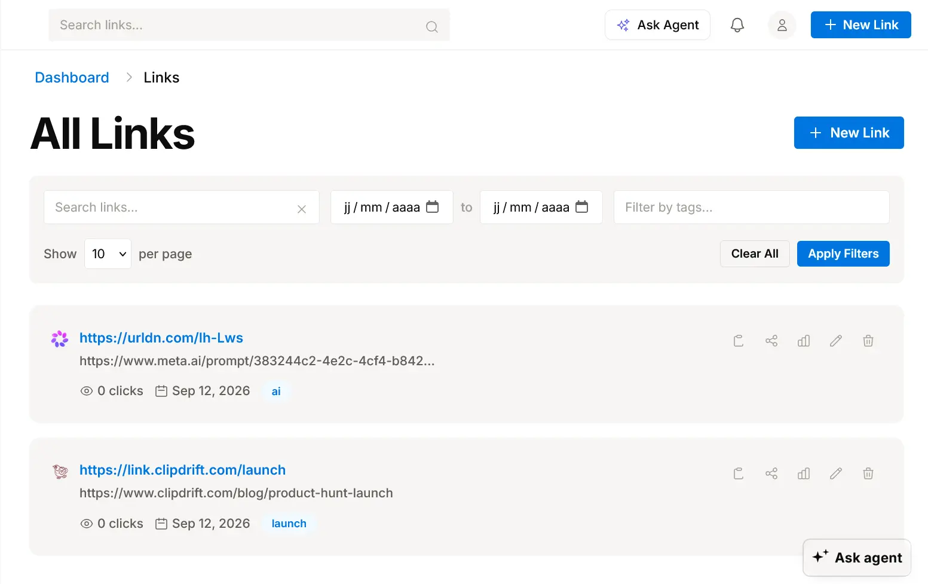
Task: Select the 'launch' tag chip
Action: 289,524
